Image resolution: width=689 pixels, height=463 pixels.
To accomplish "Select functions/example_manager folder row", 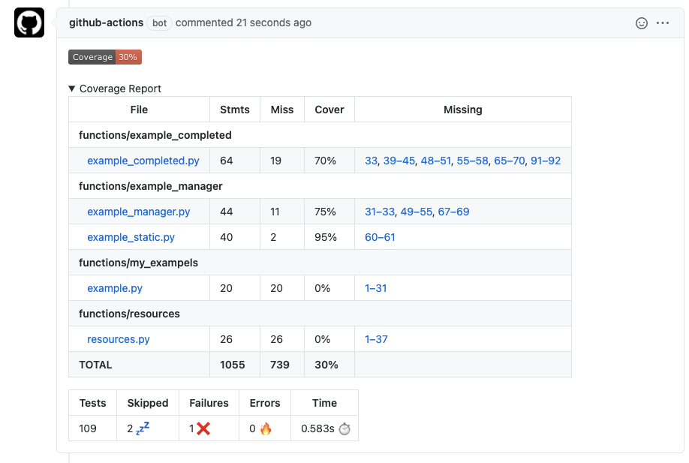I will pos(320,186).
